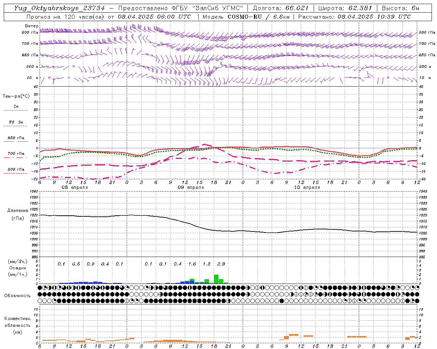Click the Тем-ра(°C) axis label
Screen dimensions: 437x349
[16, 96]
